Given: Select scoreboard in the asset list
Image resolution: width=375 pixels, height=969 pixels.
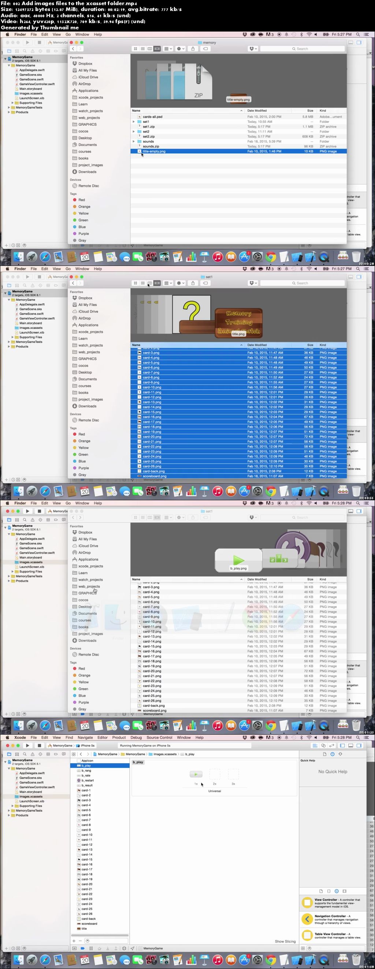Looking at the screenshot, I should click(89, 924).
